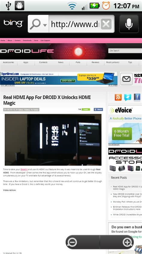
Task: Open the Droid X link in article
Action: point(24,169)
